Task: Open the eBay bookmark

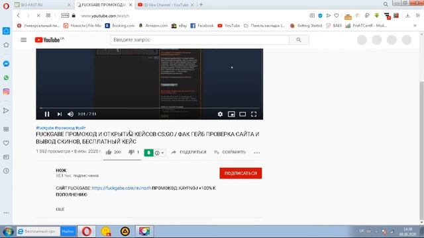Action: point(180,26)
